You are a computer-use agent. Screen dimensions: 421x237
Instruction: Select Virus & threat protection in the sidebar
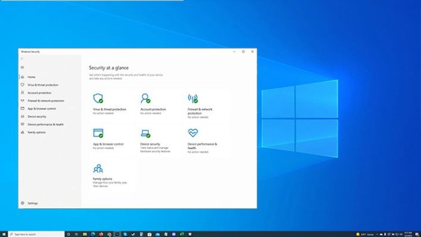pos(50,85)
